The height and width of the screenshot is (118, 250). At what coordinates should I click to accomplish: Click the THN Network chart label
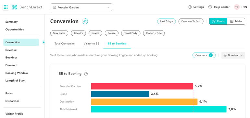69,109
